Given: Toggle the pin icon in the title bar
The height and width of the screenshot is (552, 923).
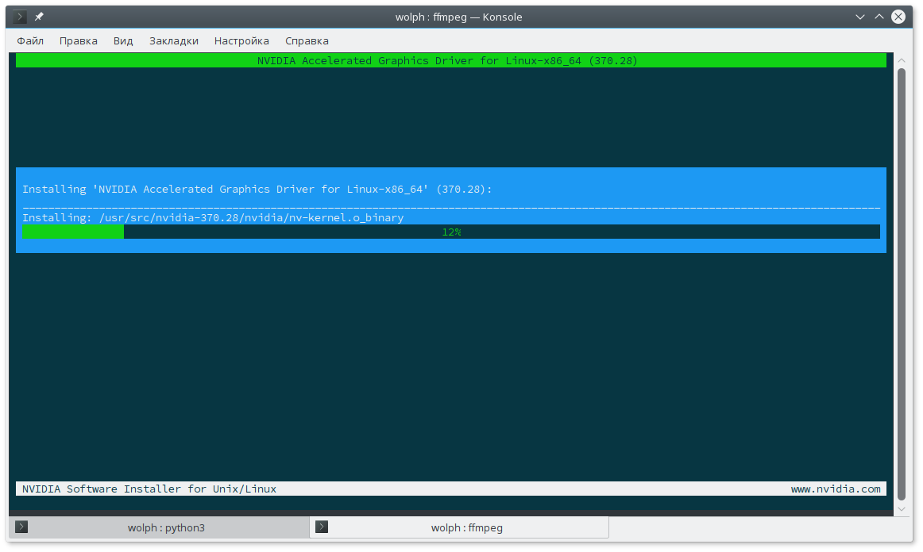Looking at the screenshot, I should click(x=39, y=17).
